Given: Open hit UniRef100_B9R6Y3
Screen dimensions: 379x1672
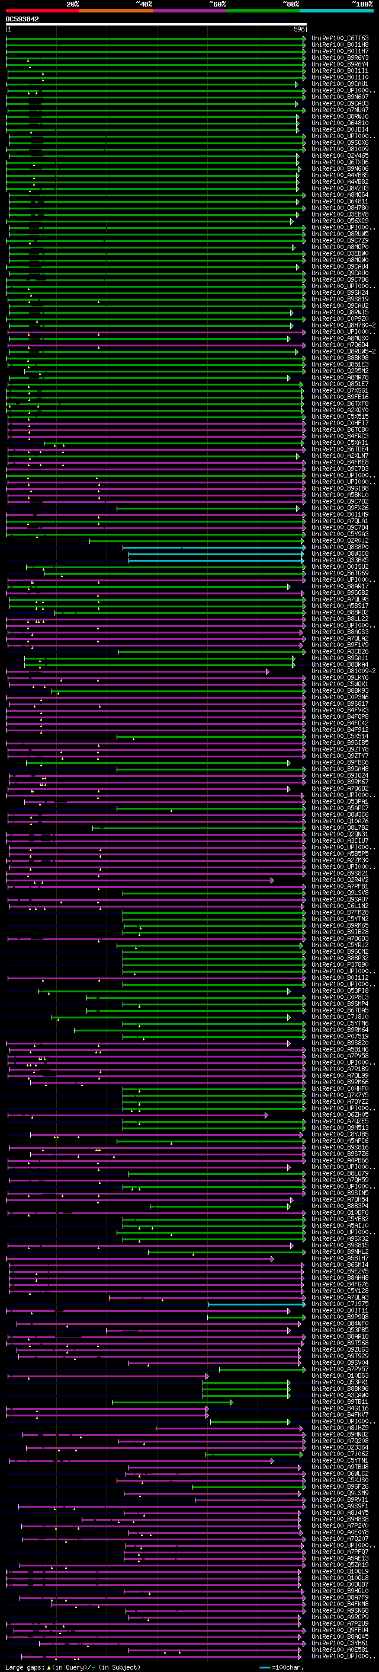Looking at the screenshot, I should click(340, 58).
